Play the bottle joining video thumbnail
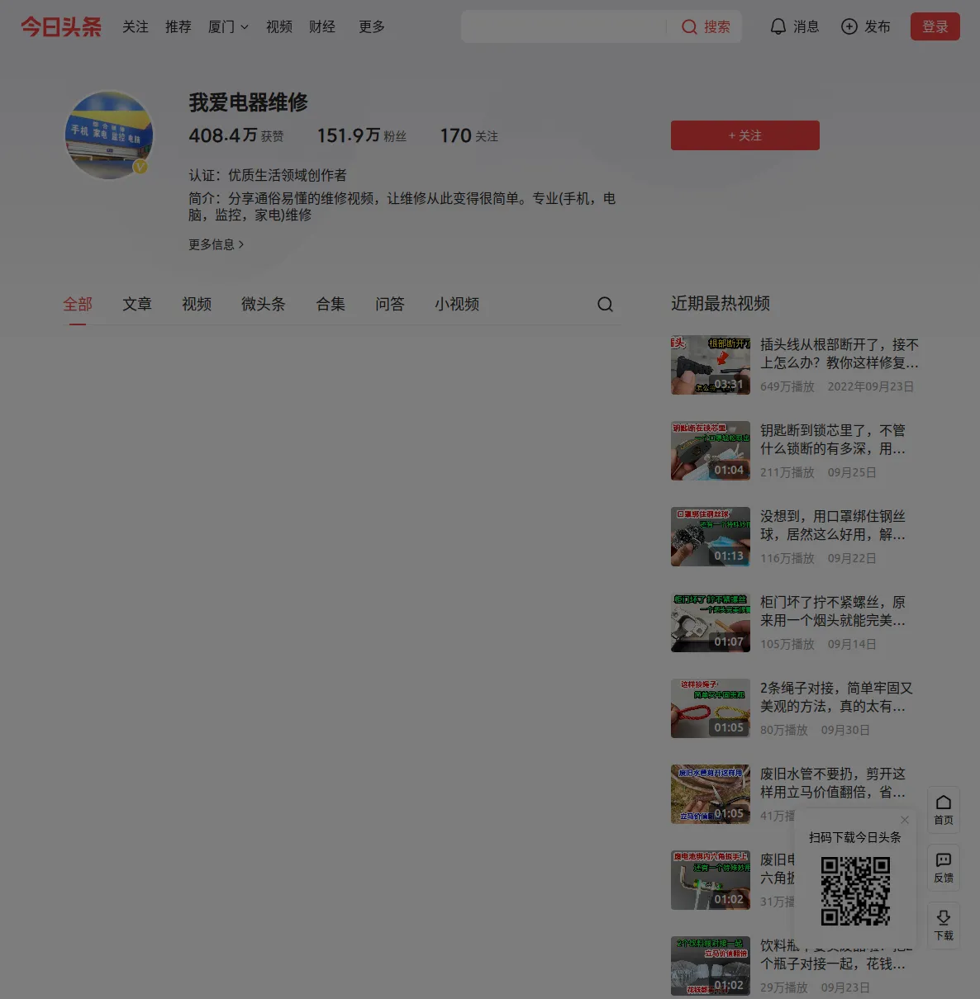980x999 pixels. (x=711, y=966)
